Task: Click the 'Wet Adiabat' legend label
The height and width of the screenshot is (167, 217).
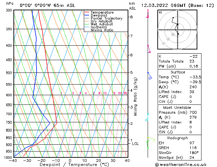Action: click(102, 24)
